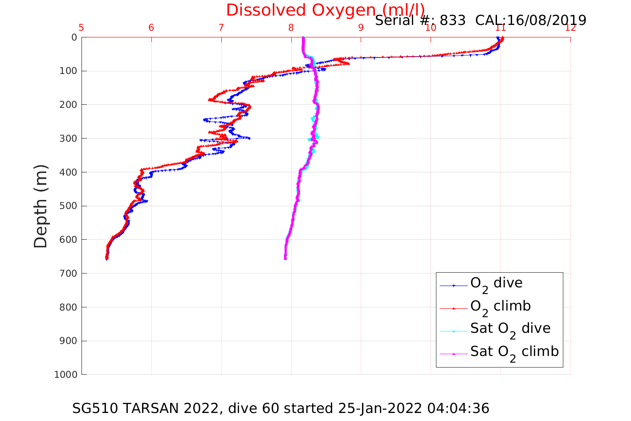
Task: Click the deepest point of the magenta saturation curve
Action: pos(285,258)
